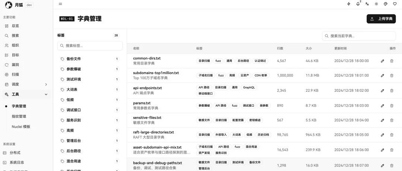Click the lightning bolt icon in header

click(349, 4)
